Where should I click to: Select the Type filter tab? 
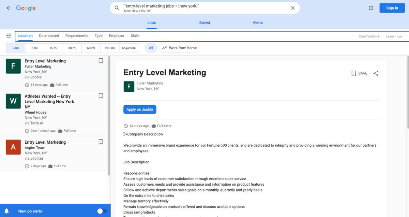click(x=99, y=35)
